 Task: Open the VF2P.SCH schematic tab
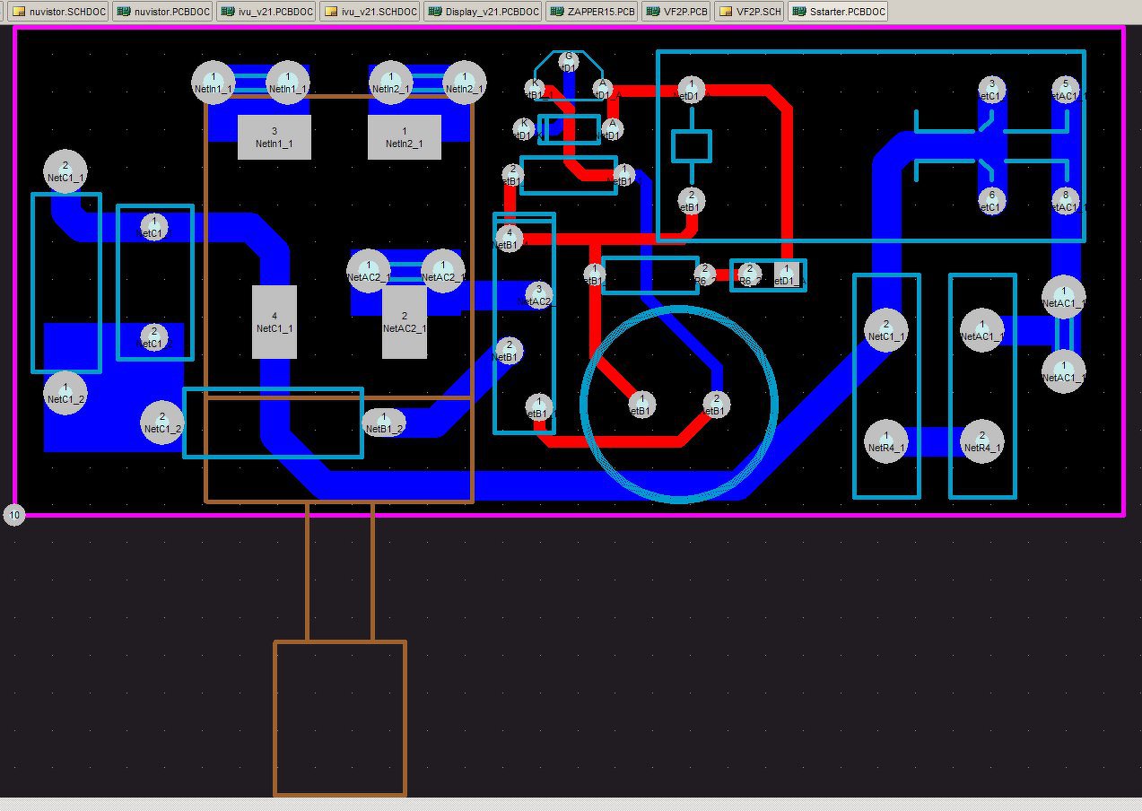click(x=750, y=12)
